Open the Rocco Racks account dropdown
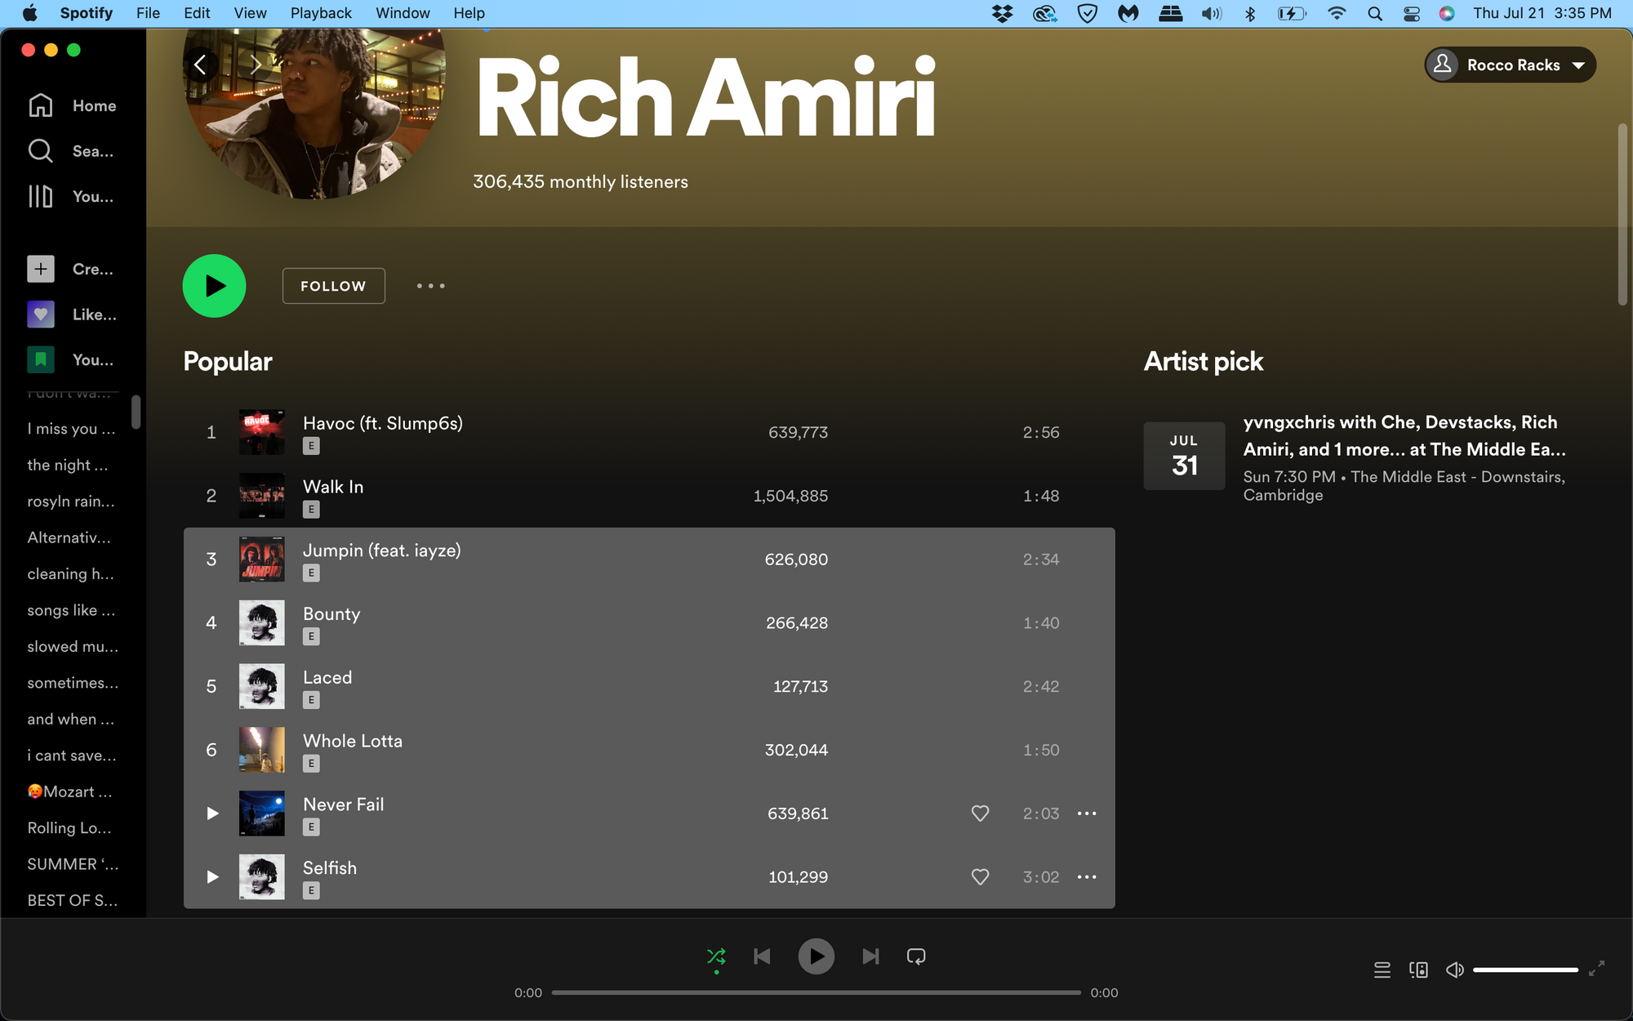1633x1021 pixels. (1511, 65)
